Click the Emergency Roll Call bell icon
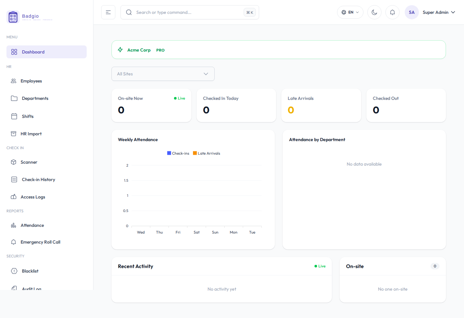The height and width of the screenshot is (318, 464). [x=14, y=242]
